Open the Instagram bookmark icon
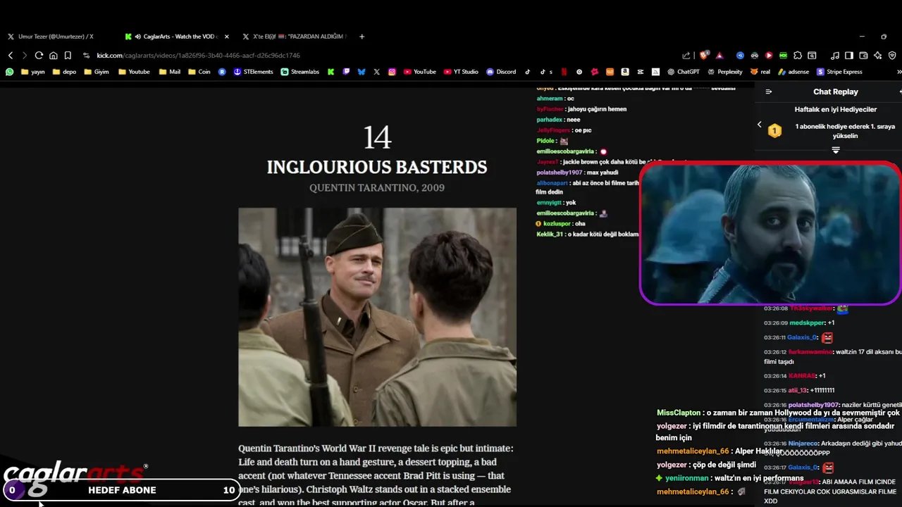Viewport: 902px width, 507px height. tap(392, 72)
